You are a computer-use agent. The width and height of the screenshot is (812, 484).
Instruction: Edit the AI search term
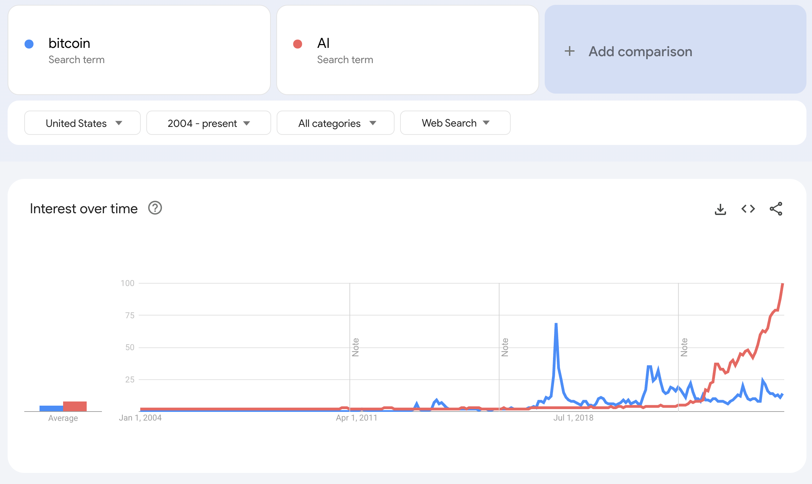[x=323, y=43]
